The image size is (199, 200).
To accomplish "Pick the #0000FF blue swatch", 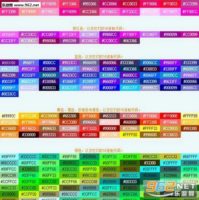I will coord(110,88).
